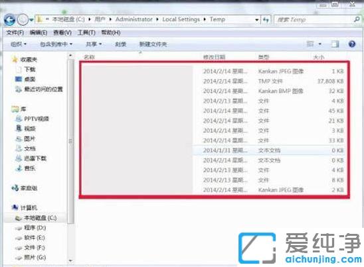Image resolution: width=364 pixels, height=267 pixels.
Task: Click the 刻录 toolbar button
Action: 121,44
